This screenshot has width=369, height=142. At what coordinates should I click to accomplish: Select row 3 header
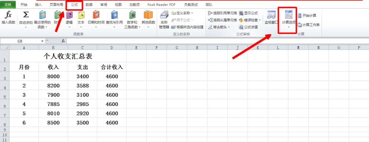pyautogui.click(x=5, y=76)
